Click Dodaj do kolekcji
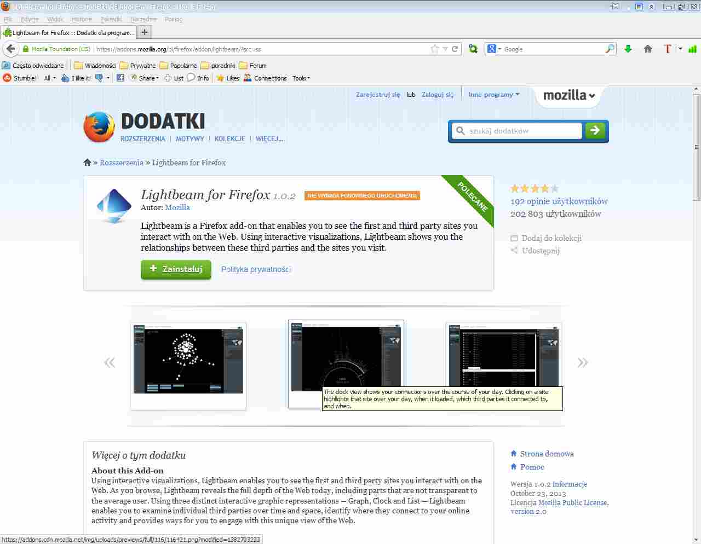701x544 pixels. [546, 238]
